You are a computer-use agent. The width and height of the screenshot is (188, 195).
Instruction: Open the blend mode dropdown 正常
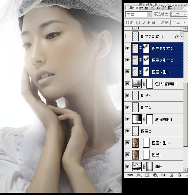pos(139,15)
